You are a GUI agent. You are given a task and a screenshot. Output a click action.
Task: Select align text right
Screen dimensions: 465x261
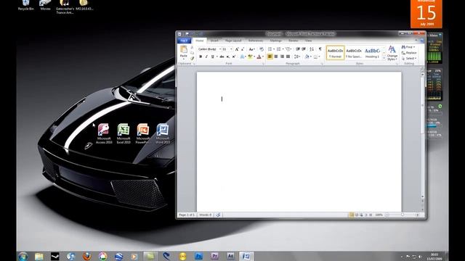tap(282, 57)
